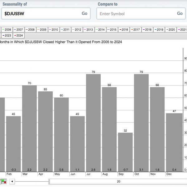Click the -0.7 average return value
This screenshot has width=187, height=187.
click(125, 170)
